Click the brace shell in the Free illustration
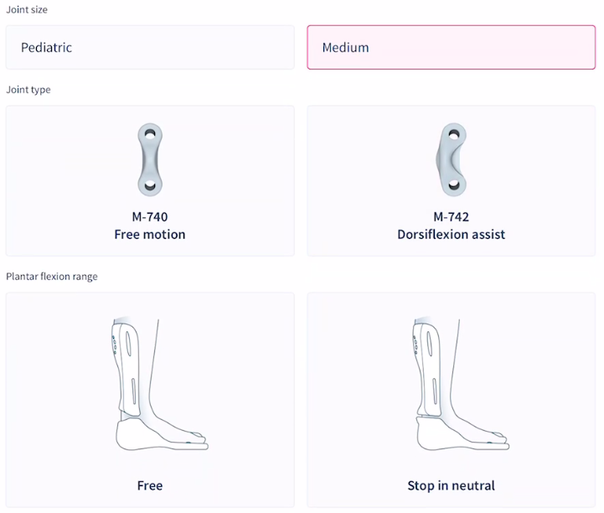 pyautogui.click(x=131, y=369)
